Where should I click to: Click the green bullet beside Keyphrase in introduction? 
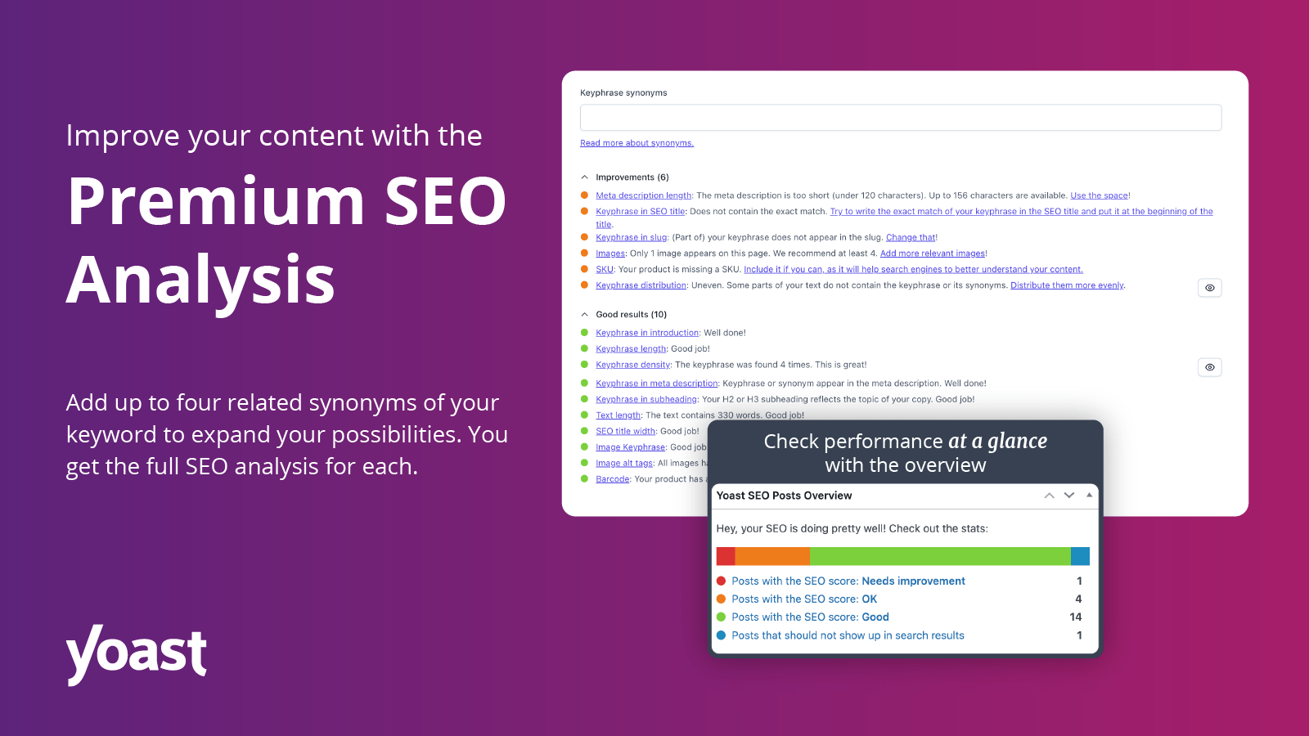pos(585,333)
